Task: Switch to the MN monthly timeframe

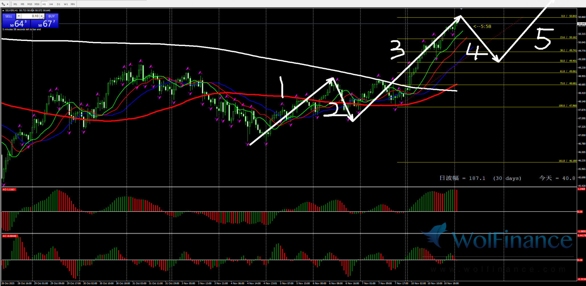Action: (73, 4)
